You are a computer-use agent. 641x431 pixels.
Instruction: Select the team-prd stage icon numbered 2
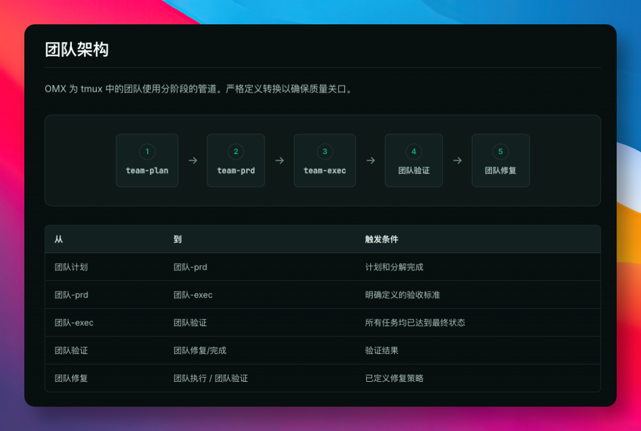(236, 152)
